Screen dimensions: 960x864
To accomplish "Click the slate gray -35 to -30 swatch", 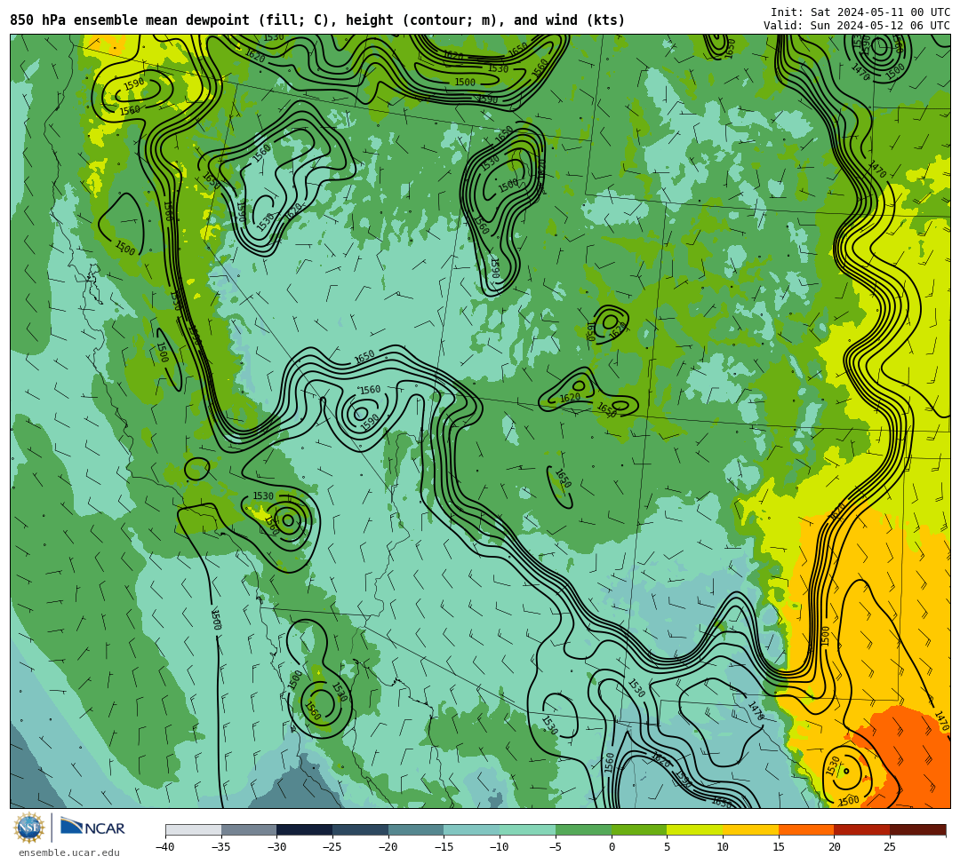I will [x=249, y=829].
